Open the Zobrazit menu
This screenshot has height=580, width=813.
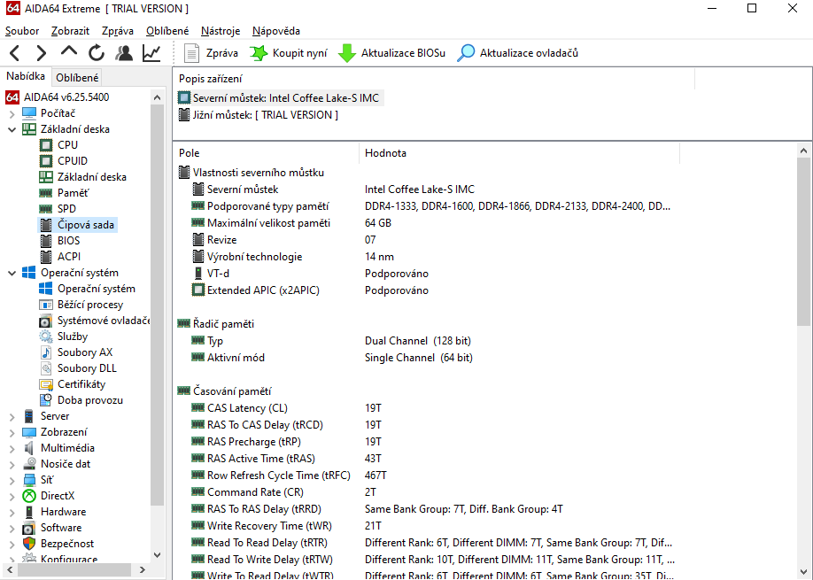point(70,31)
